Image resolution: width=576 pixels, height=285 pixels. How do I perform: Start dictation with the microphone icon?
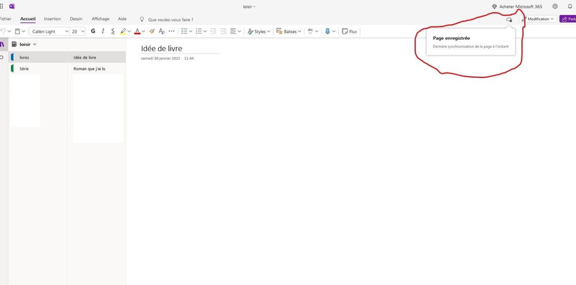click(x=327, y=32)
